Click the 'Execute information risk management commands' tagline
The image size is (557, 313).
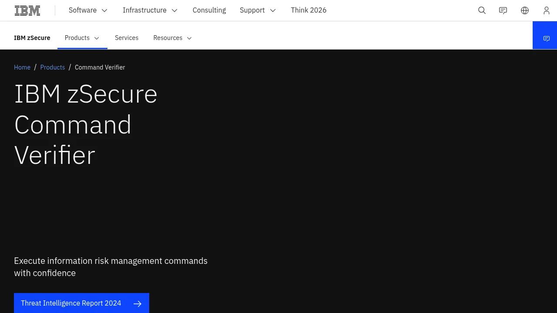[111, 267]
